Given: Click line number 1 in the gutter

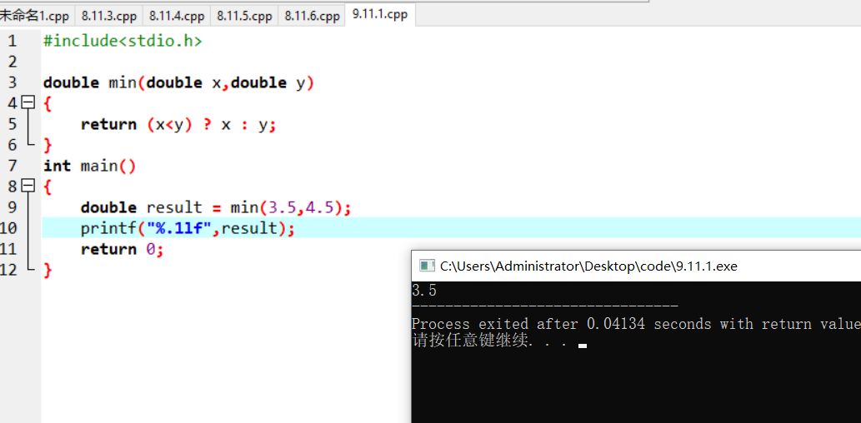Looking at the screenshot, I should 12,41.
